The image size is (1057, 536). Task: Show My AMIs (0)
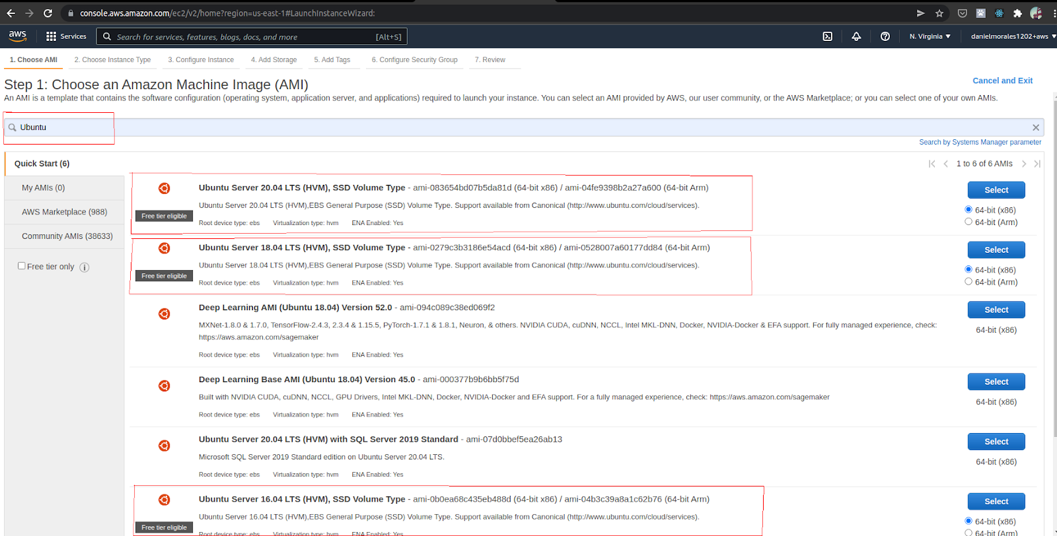(x=64, y=188)
